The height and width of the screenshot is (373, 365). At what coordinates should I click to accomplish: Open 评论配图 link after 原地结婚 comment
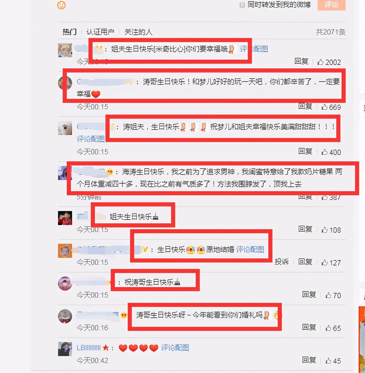pyautogui.click(x=250, y=249)
